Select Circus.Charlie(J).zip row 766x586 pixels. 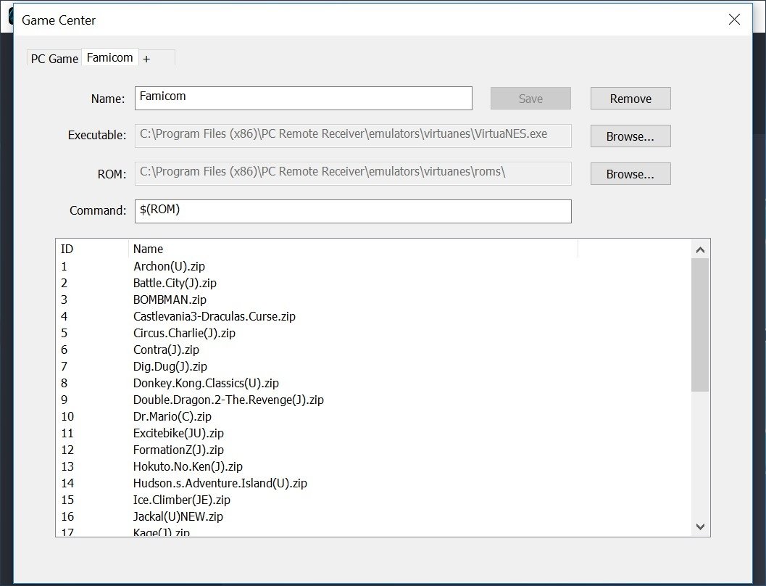[x=374, y=333]
